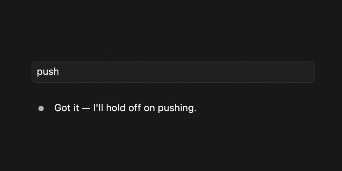The height and width of the screenshot is (171, 342).
Task: Click the word "pushing." ending the reply
Action: pyautogui.click(x=177, y=109)
